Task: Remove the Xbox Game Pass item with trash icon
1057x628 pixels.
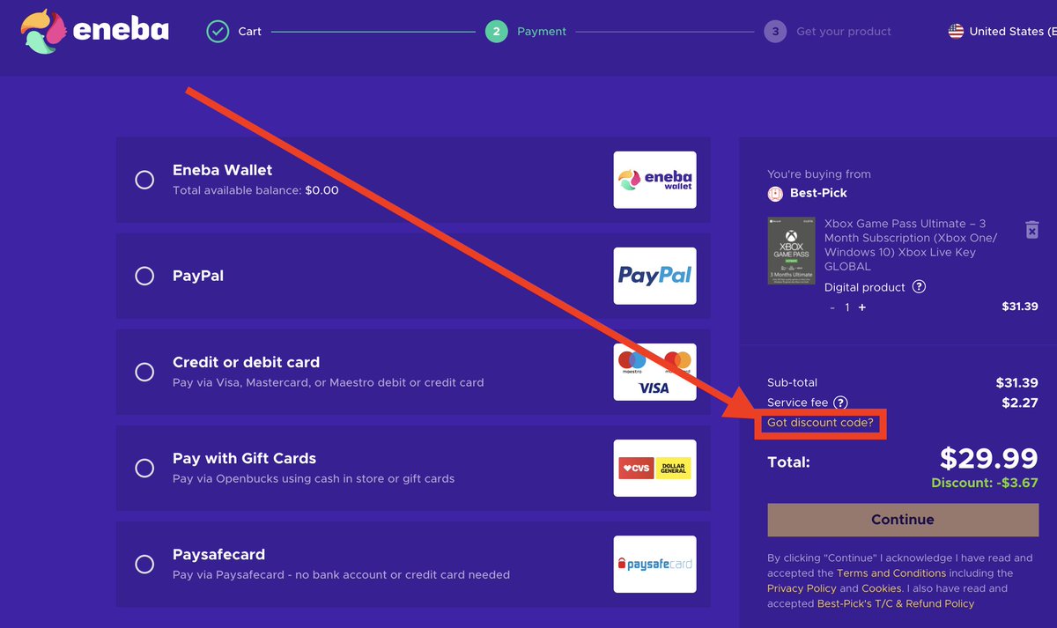Action: (x=1032, y=229)
